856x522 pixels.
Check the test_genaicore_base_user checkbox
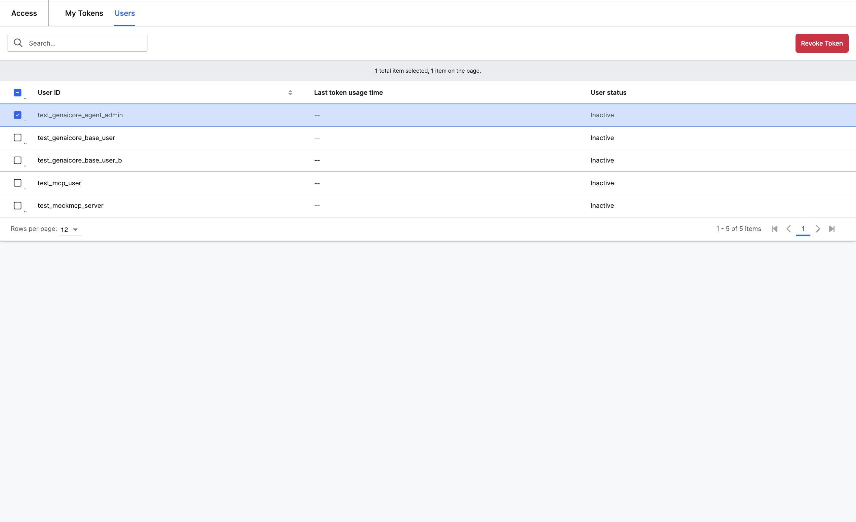pos(18,137)
